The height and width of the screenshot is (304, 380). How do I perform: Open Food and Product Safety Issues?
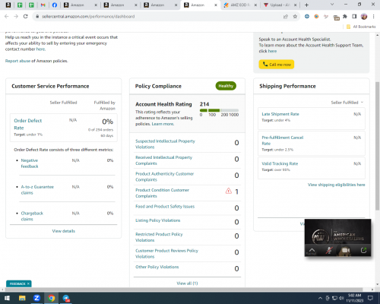[x=165, y=207]
